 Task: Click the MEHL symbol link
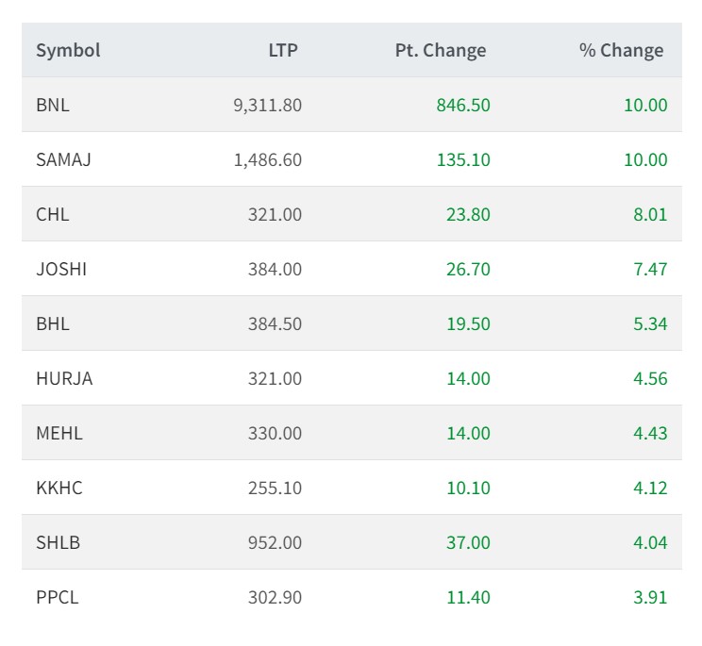(59, 433)
